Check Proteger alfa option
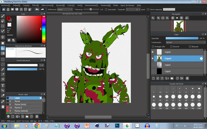Image resolution: width=207 pixels, height=129 pixels. tap(153, 46)
